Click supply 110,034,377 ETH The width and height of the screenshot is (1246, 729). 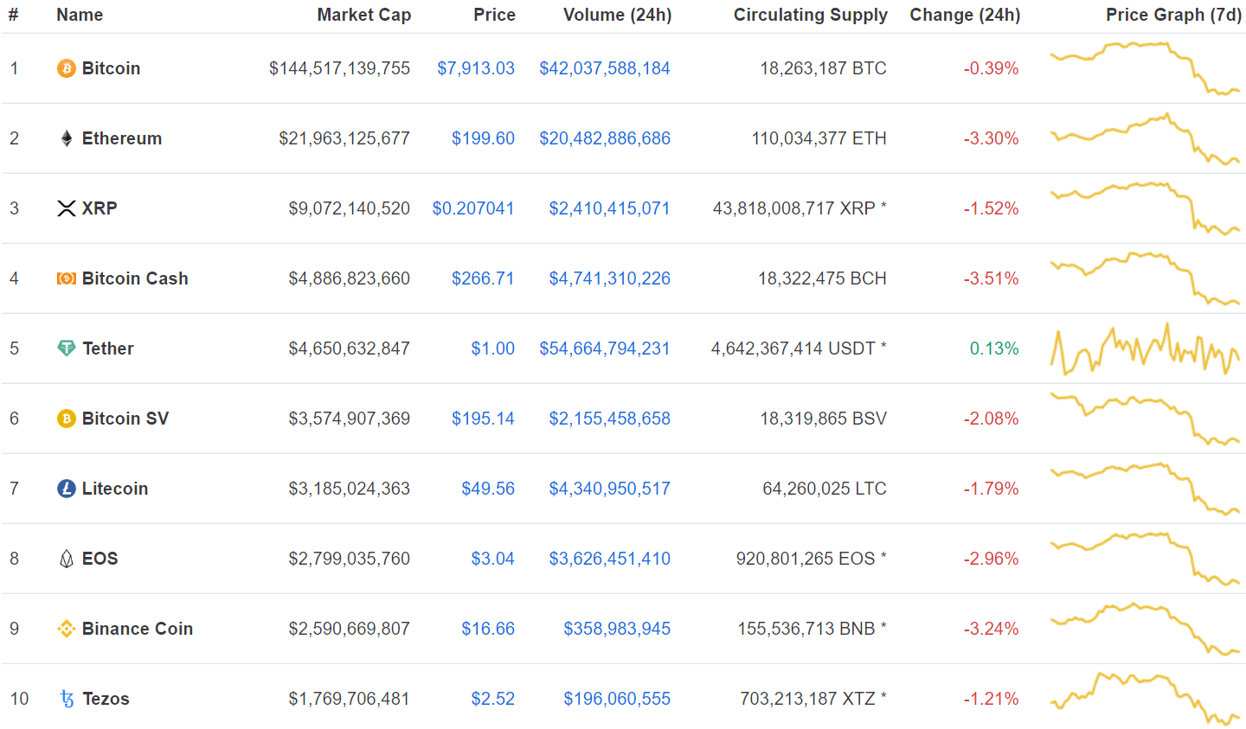(x=819, y=138)
